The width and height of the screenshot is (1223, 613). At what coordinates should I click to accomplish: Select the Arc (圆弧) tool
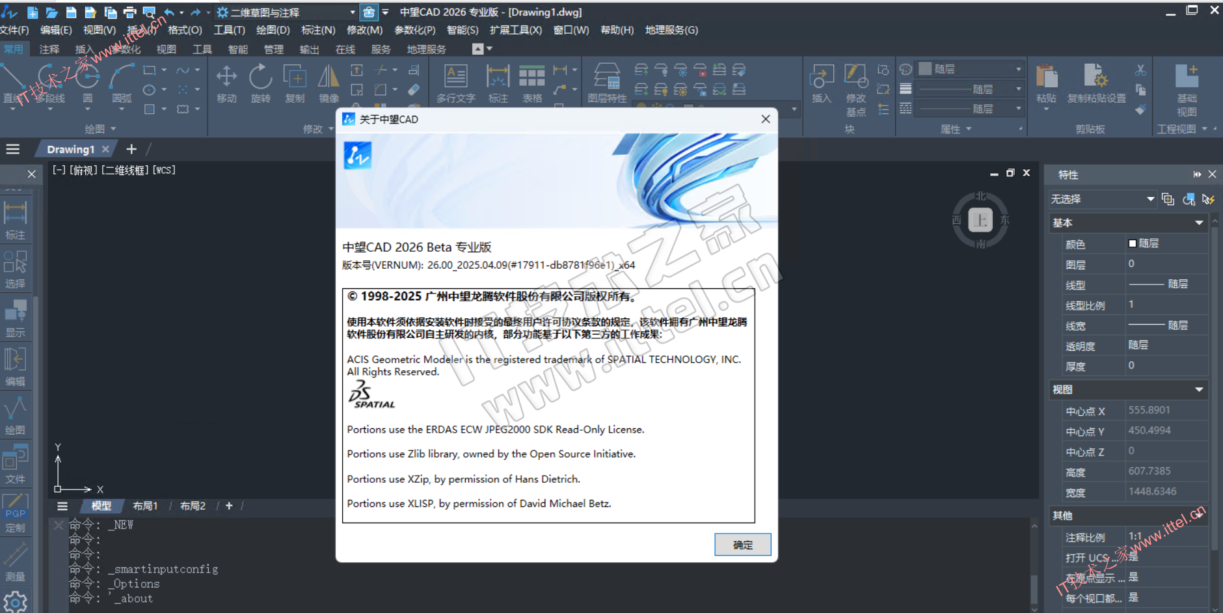click(122, 85)
